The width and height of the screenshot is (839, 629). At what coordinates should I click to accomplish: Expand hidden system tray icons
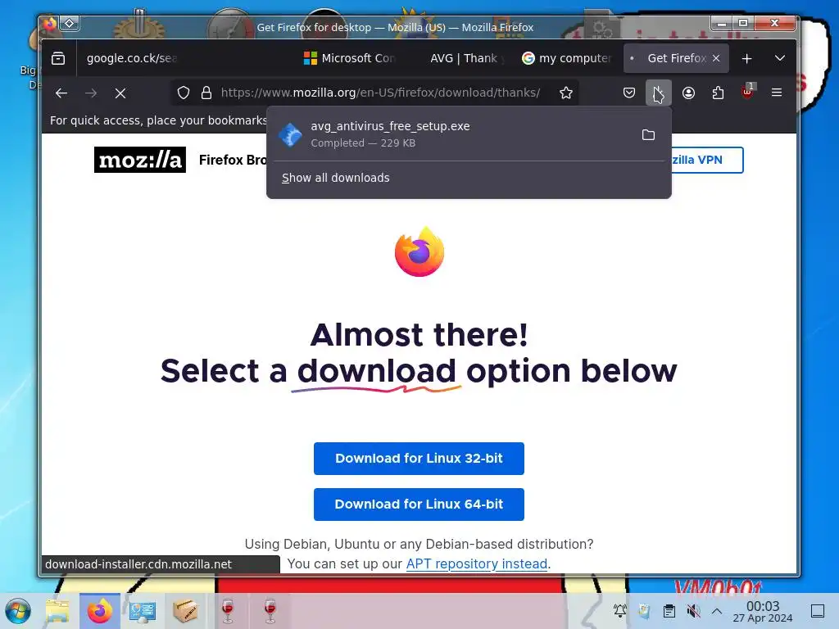tap(717, 611)
